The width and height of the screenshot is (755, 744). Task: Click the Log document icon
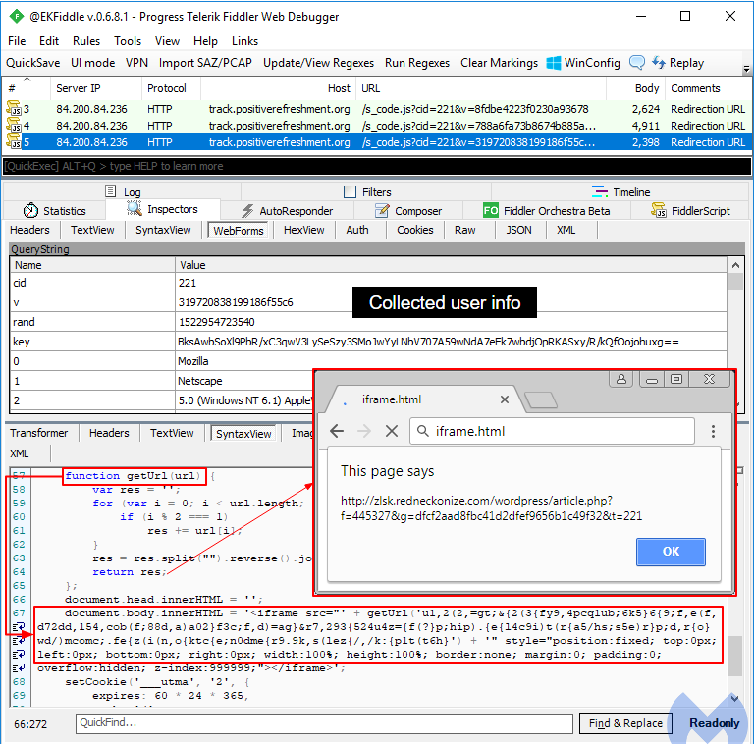click(111, 191)
